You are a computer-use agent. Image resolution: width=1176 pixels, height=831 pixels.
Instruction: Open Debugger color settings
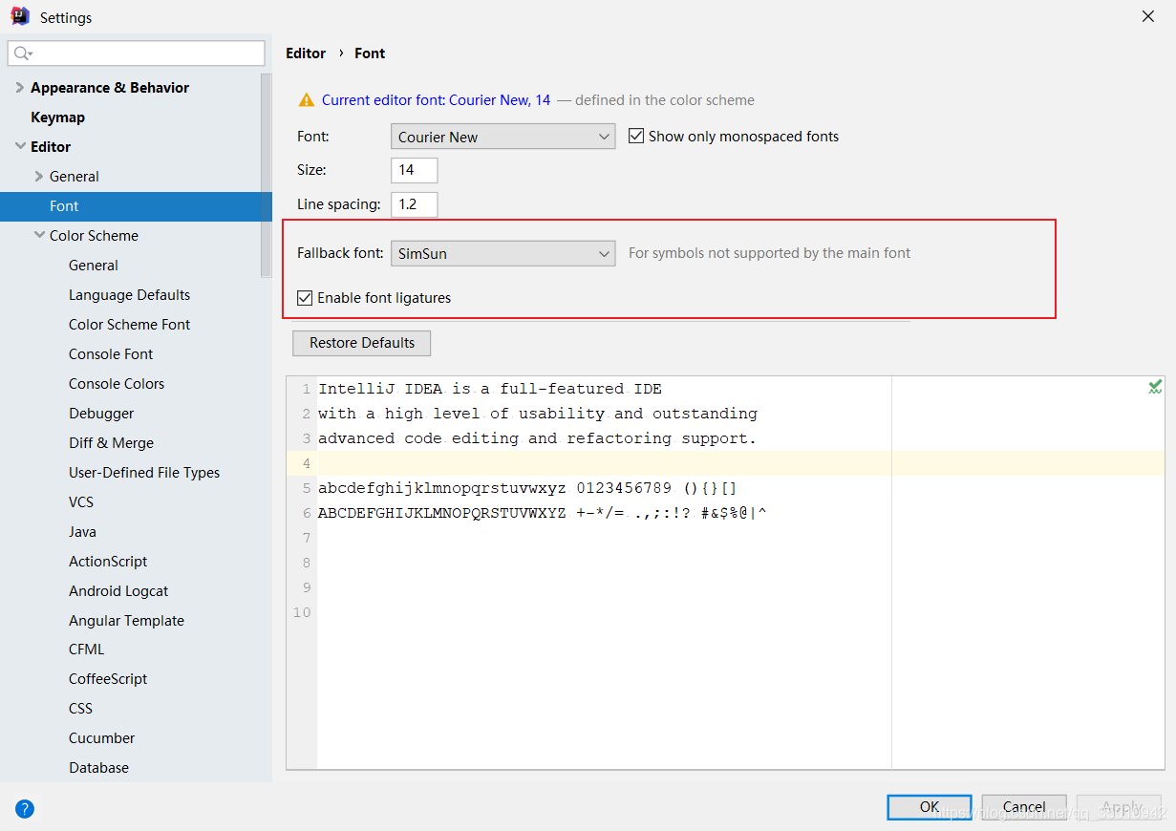click(101, 414)
